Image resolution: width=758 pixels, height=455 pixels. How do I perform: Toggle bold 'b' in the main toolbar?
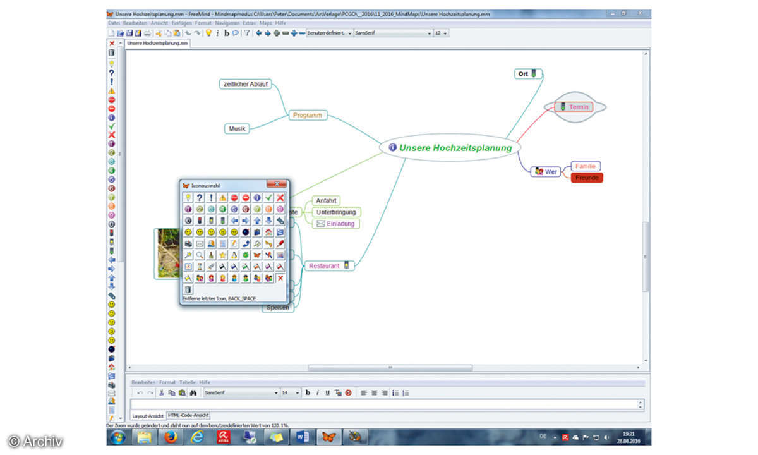click(227, 33)
